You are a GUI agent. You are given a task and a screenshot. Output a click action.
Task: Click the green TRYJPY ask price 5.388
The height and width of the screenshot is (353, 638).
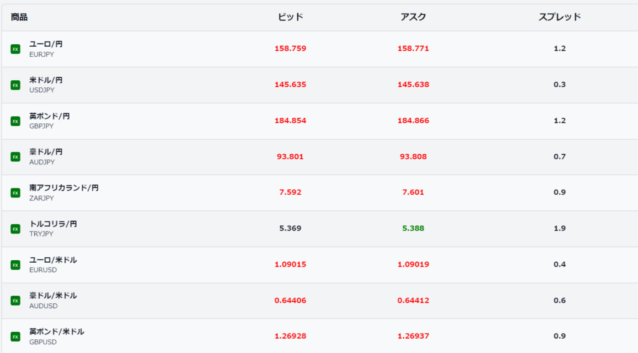pos(413,228)
